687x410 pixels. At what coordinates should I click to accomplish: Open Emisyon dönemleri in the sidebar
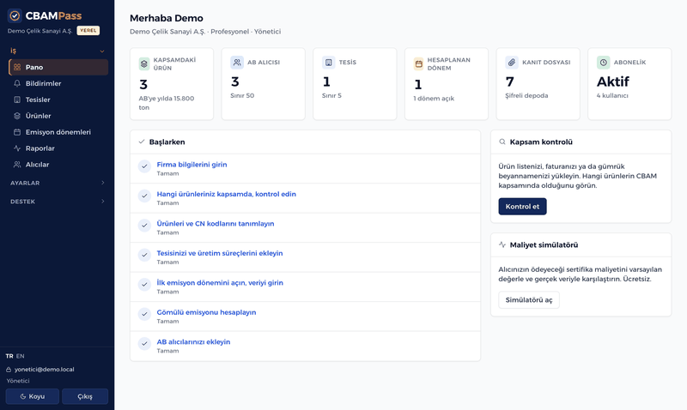pos(58,132)
